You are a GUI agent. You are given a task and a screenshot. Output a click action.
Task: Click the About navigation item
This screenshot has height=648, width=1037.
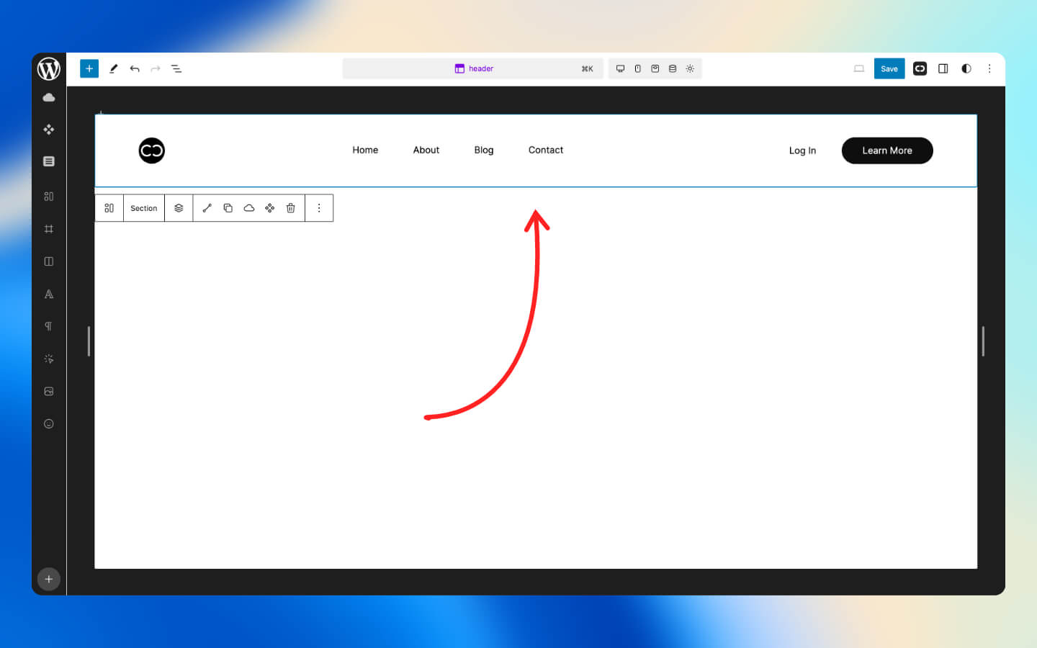coord(426,150)
